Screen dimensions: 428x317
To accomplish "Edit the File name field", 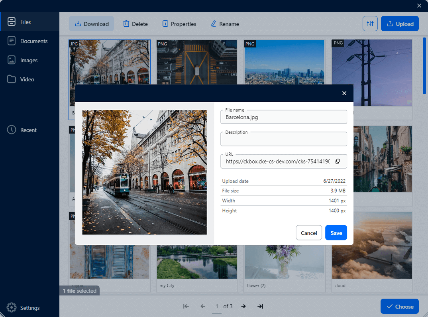I will pyautogui.click(x=283, y=117).
